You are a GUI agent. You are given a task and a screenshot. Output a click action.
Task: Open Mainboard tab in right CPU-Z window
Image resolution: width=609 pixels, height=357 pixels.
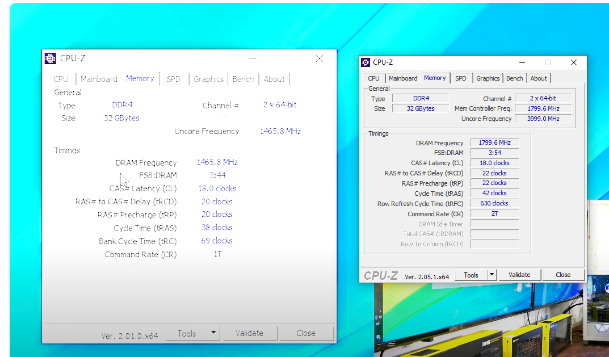pos(403,78)
